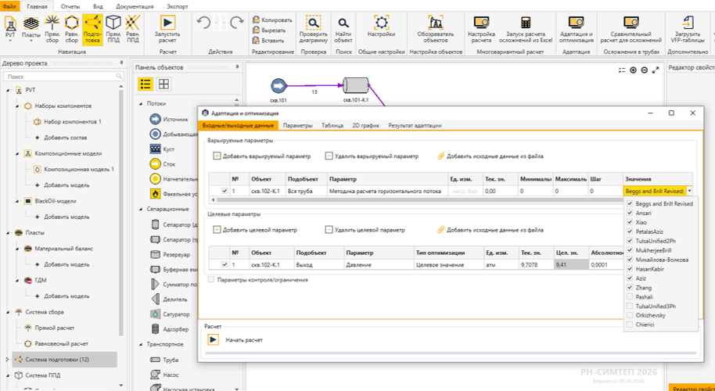Enable the Pashali method checkbox
The height and width of the screenshot is (391, 715).
point(630,296)
